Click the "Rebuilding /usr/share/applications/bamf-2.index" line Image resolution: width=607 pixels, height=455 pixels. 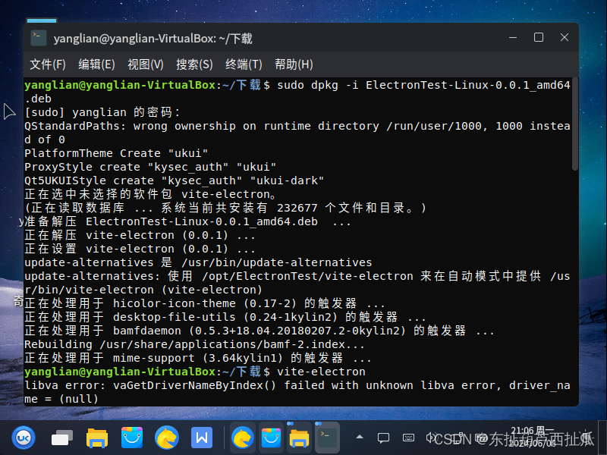(194, 344)
